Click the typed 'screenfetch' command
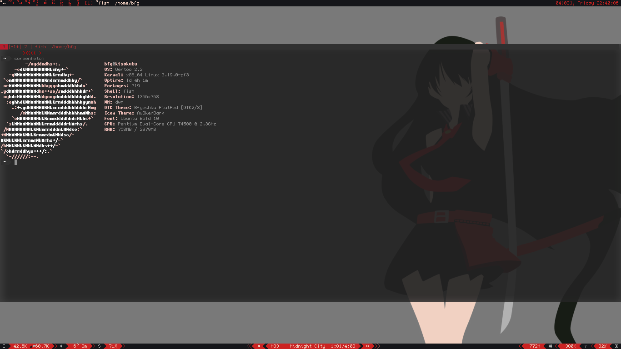This screenshot has height=349, width=621. (29, 59)
